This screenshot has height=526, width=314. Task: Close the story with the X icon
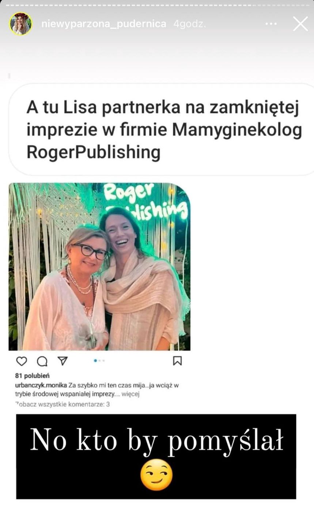pos(300,24)
